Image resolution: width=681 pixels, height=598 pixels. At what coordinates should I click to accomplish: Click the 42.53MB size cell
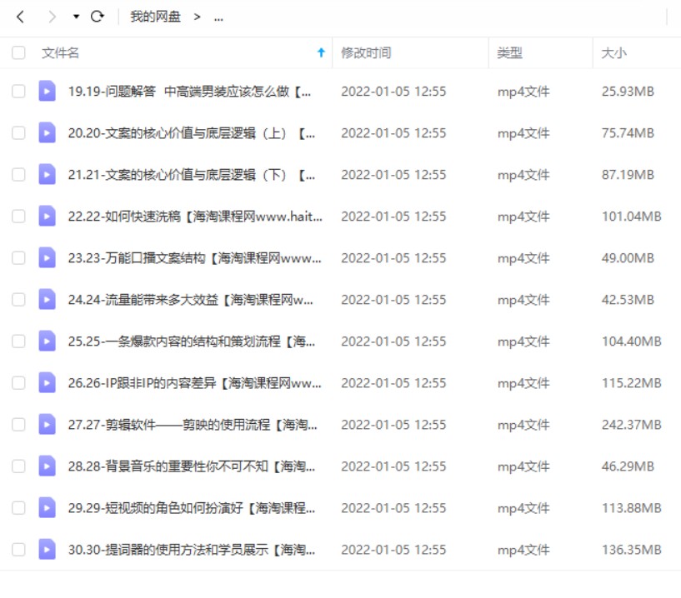pos(628,300)
